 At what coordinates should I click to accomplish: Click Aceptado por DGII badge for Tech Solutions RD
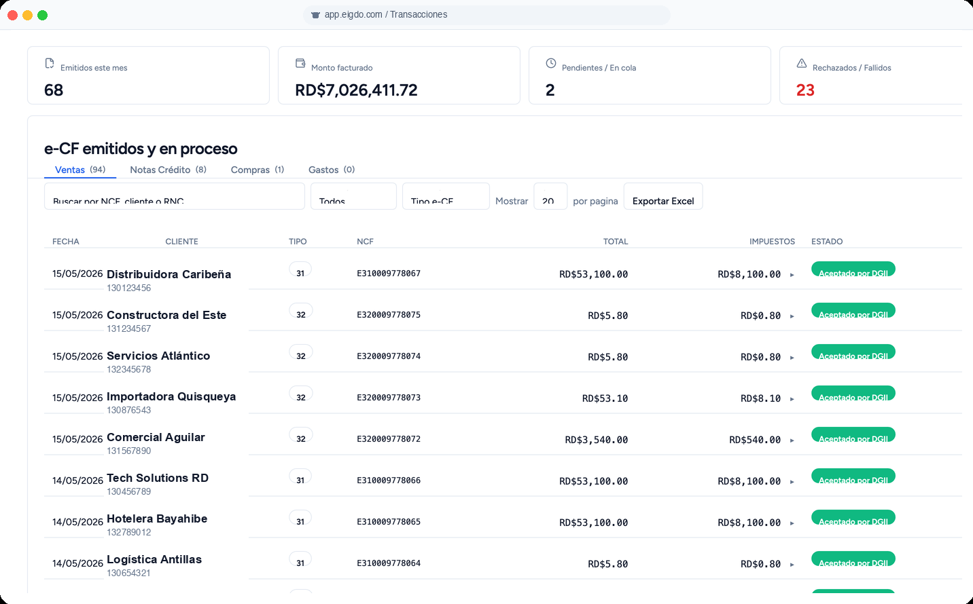click(853, 476)
